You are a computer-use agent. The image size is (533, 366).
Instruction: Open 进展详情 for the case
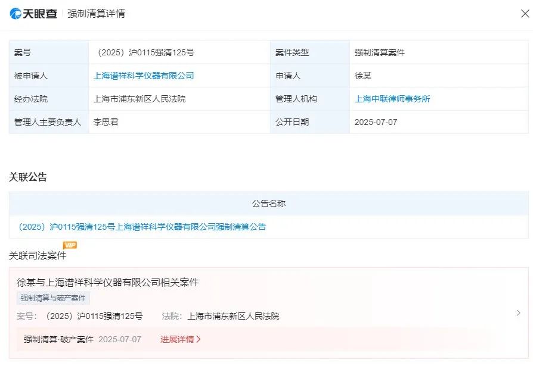pyautogui.click(x=177, y=339)
